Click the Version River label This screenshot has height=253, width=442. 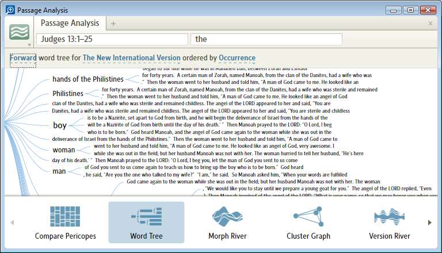pos(390,236)
